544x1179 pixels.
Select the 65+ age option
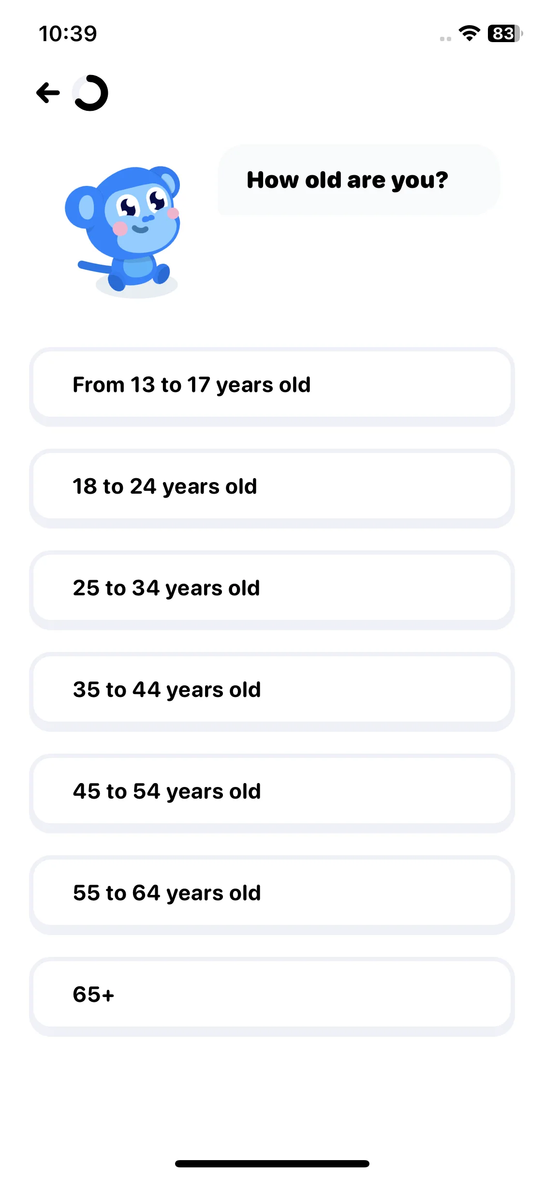click(x=272, y=996)
